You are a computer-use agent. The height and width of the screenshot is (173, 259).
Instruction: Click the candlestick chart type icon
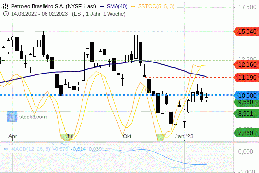pyautogui.click(x=6, y=6)
